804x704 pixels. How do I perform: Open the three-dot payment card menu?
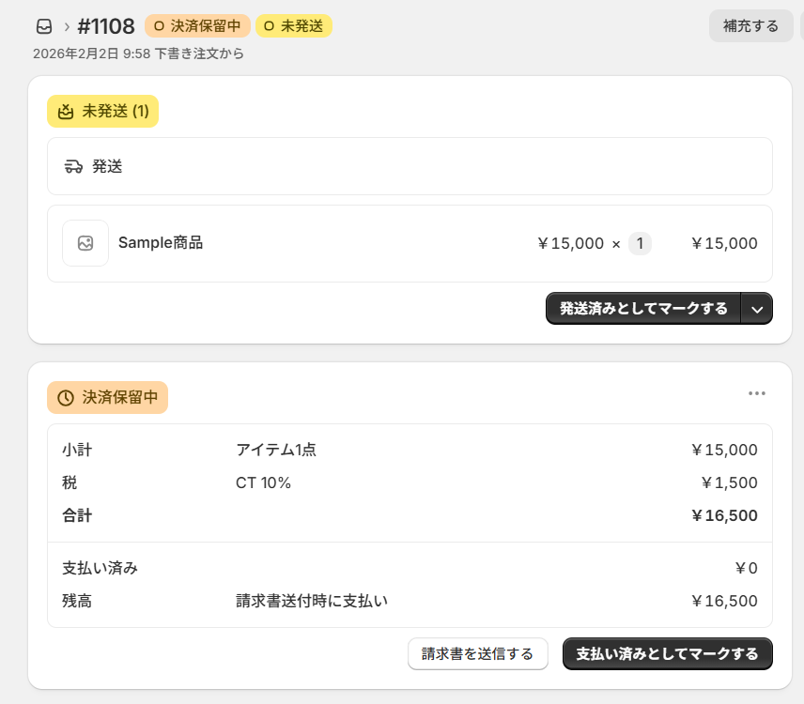757,393
